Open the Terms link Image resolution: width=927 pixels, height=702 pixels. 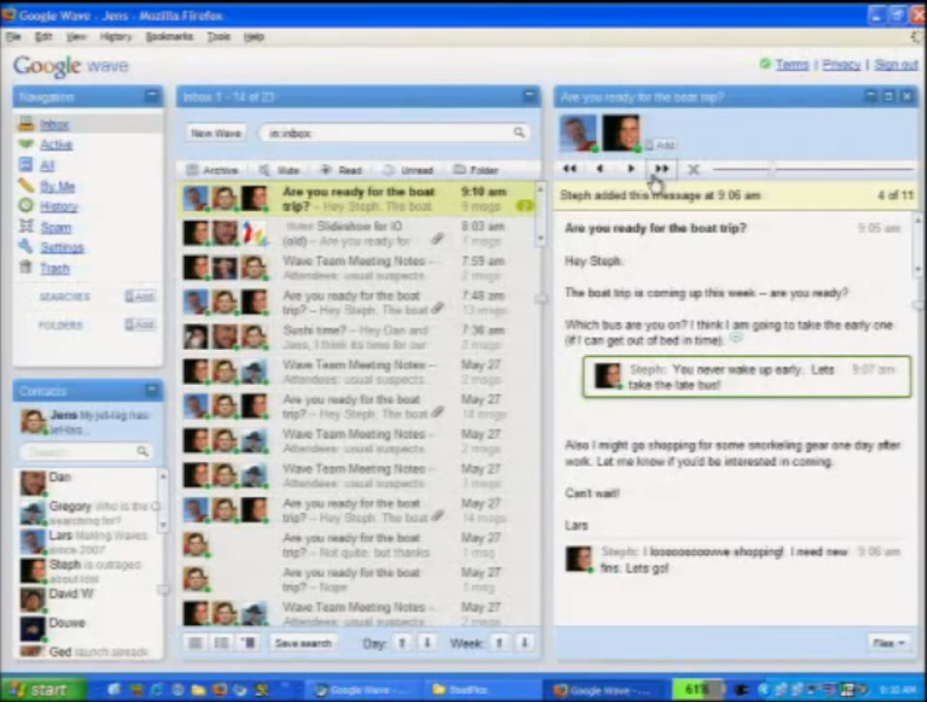[792, 64]
